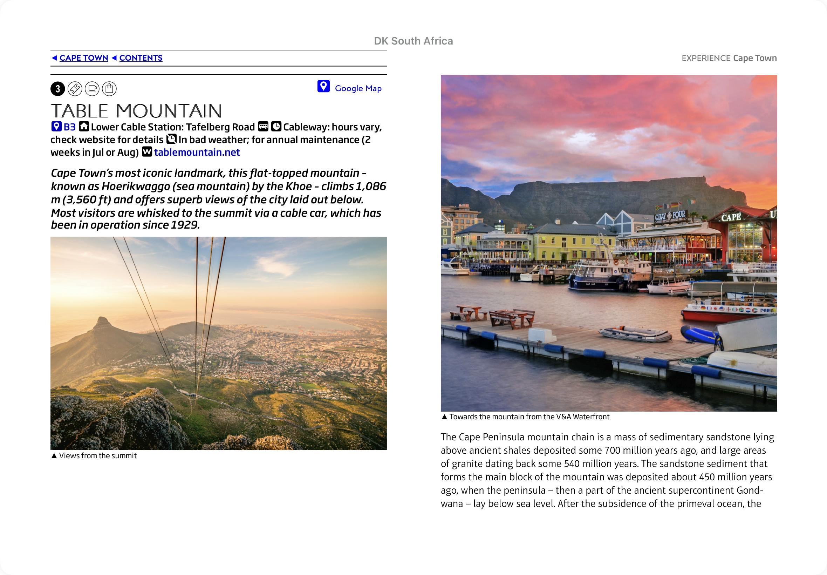The image size is (827, 575).
Task: Click the W website icon
Action: [x=146, y=152]
